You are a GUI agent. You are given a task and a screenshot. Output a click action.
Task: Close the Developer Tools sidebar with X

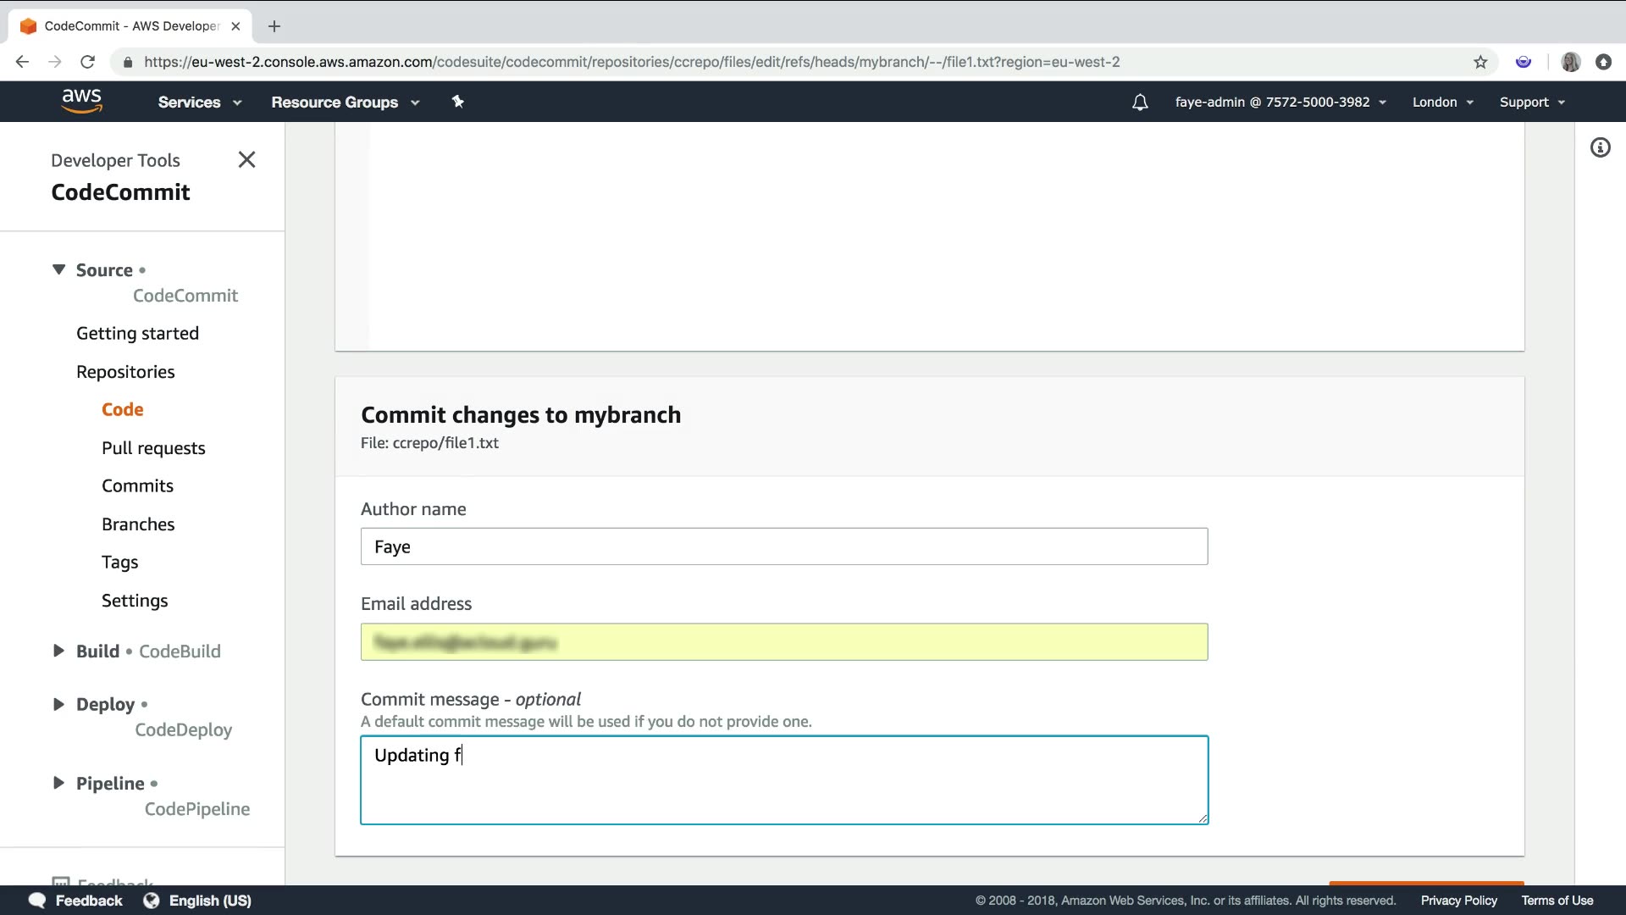click(246, 160)
